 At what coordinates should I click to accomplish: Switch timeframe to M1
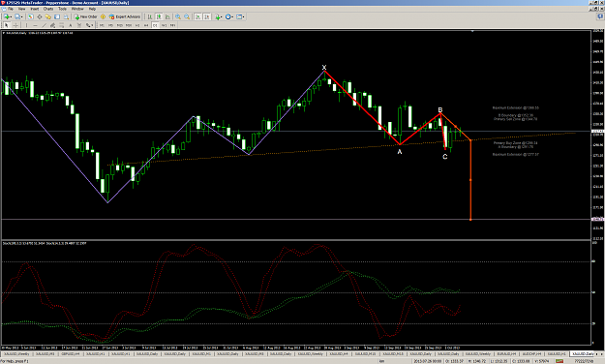(x=102, y=25)
